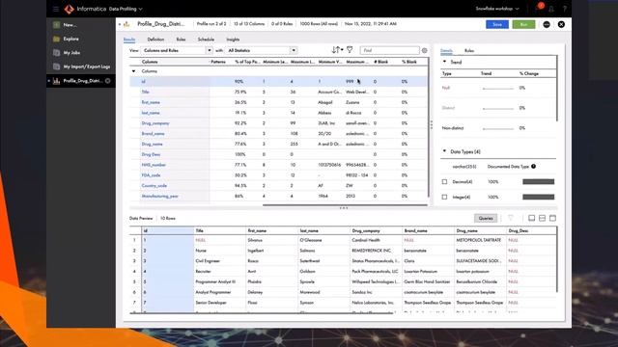Screen dimensions: 618x347
Task: Switch to the Results tab
Action: pyautogui.click(x=128, y=40)
